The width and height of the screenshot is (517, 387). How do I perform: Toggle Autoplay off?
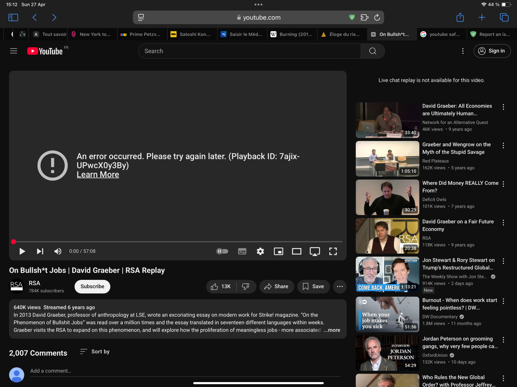(222, 251)
